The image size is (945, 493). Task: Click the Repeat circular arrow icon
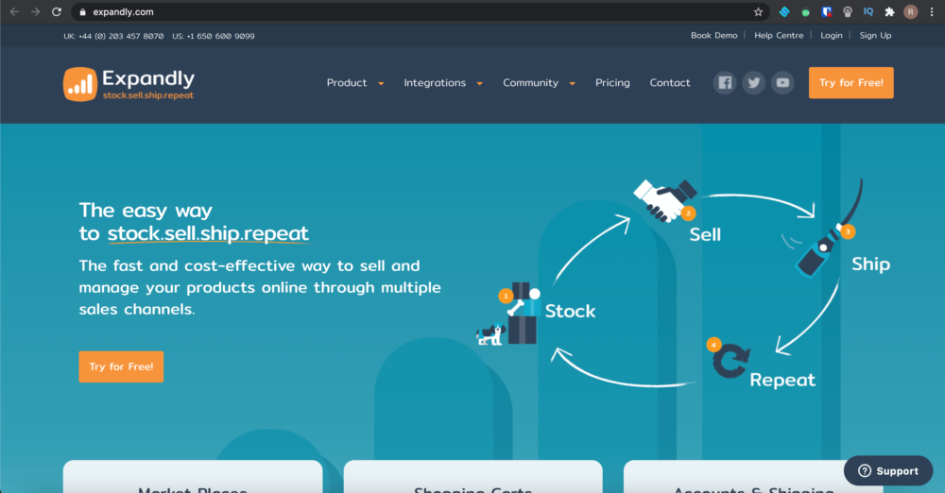click(x=730, y=359)
